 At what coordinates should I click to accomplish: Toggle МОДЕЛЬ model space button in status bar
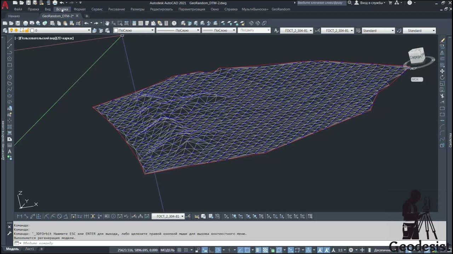168,250
